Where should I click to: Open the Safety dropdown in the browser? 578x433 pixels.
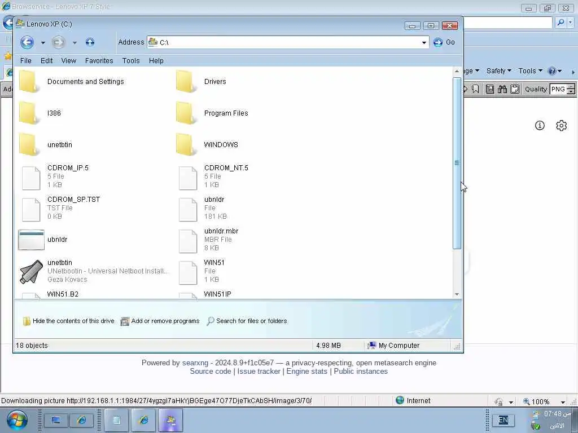click(x=499, y=70)
